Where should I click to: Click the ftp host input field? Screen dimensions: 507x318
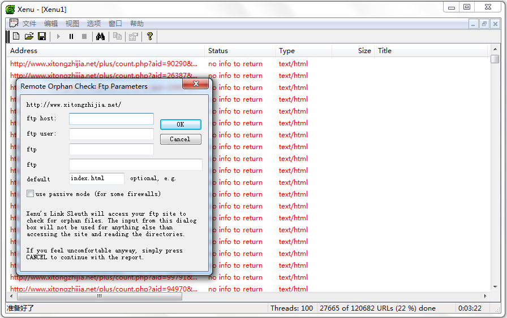pos(111,119)
